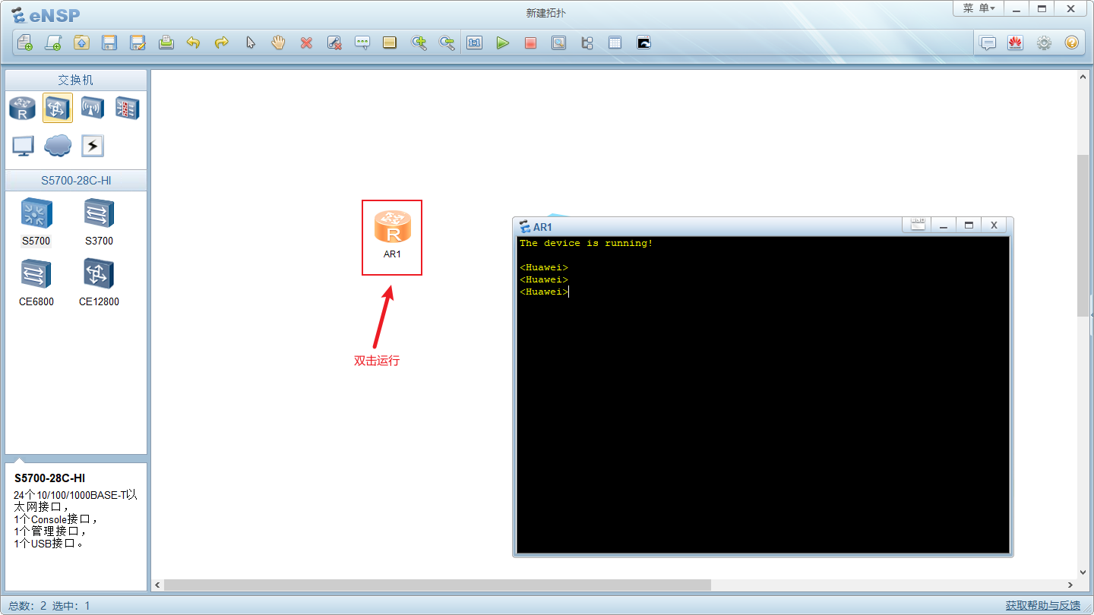Click inside the AR1 terminal console
The width and height of the screenshot is (1094, 615).
[763, 394]
